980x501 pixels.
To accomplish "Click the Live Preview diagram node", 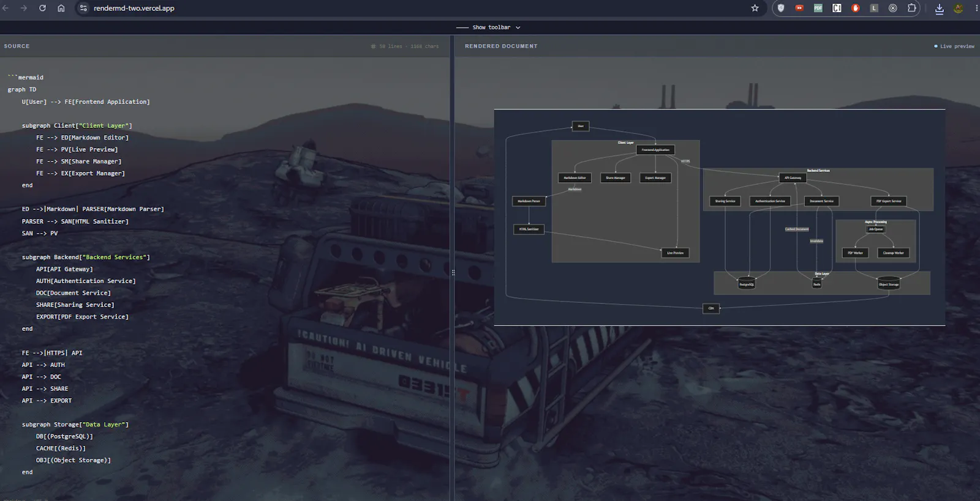I will (x=675, y=253).
